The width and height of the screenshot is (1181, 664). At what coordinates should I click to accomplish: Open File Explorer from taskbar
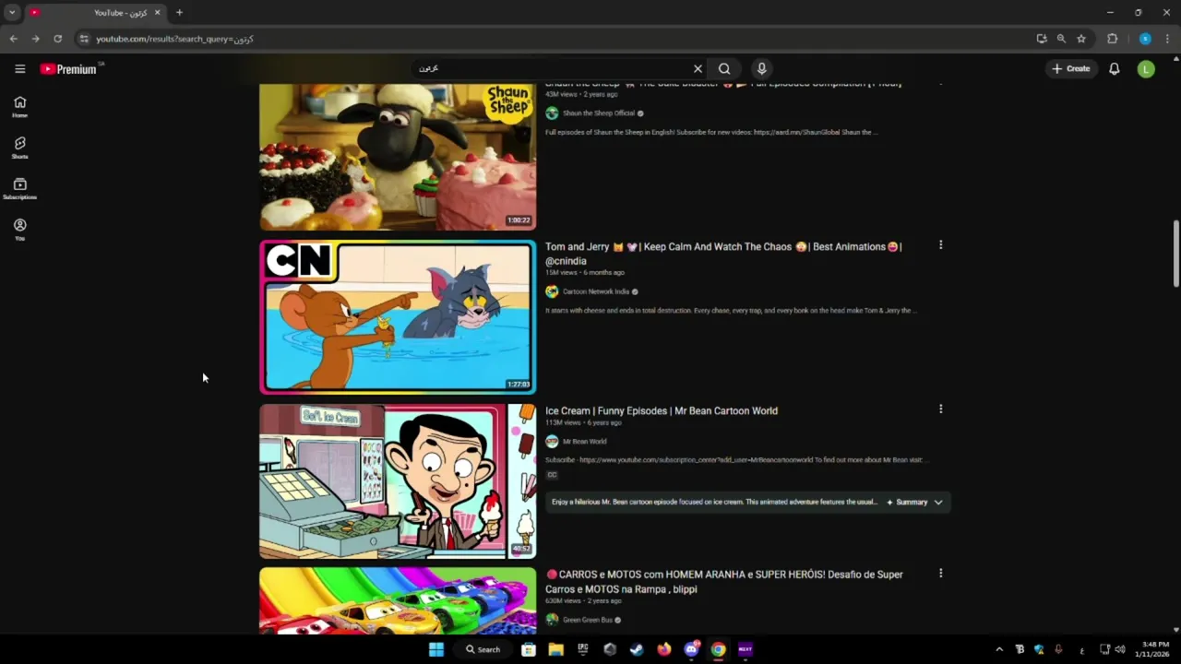(x=555, y=649)
